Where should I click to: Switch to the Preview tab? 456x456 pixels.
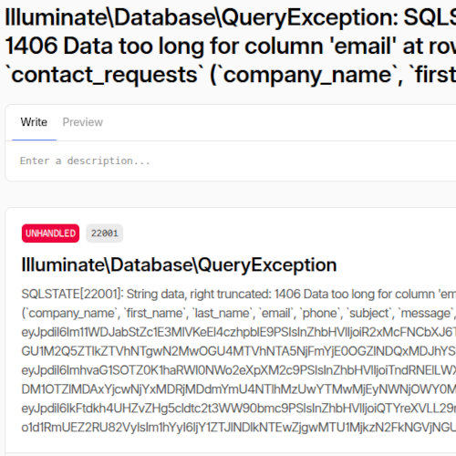83,122
